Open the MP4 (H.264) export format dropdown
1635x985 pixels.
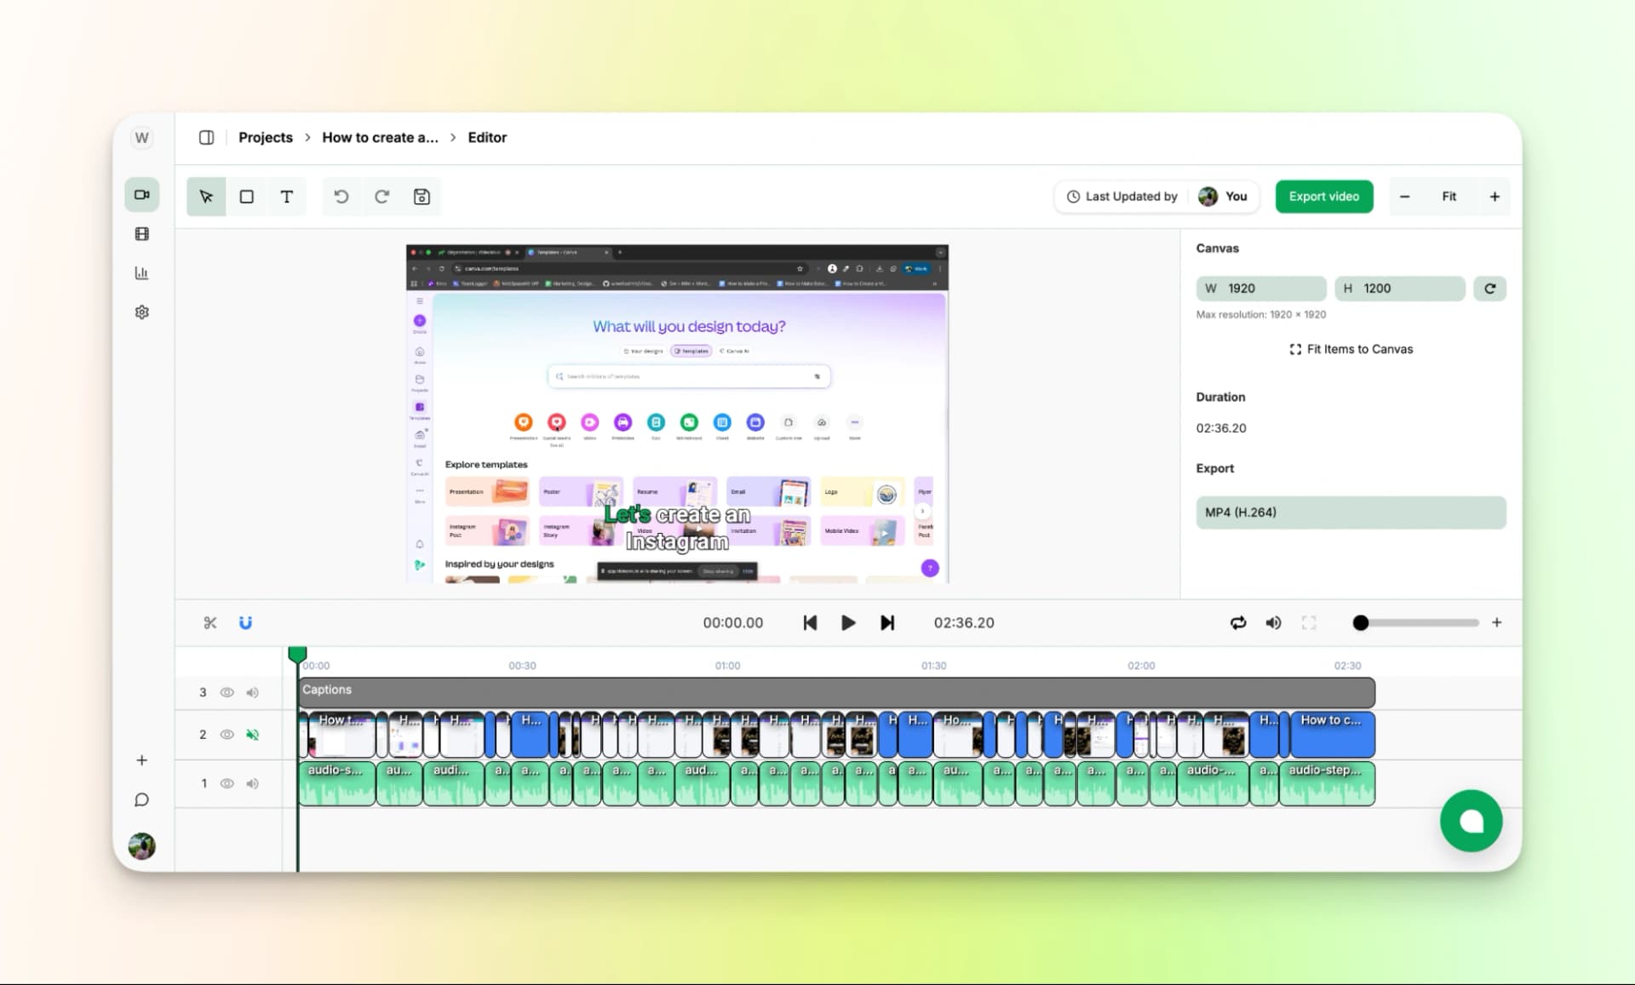click(x=1351, y=513)
